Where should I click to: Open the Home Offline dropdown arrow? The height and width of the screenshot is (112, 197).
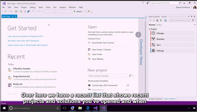point(195,25)
